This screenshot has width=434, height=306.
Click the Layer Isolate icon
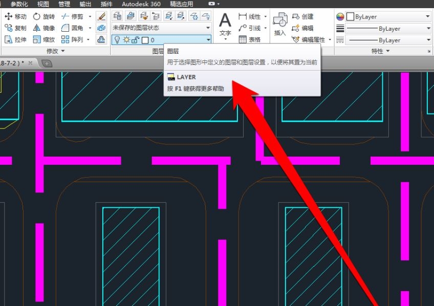tap(168, 16)
